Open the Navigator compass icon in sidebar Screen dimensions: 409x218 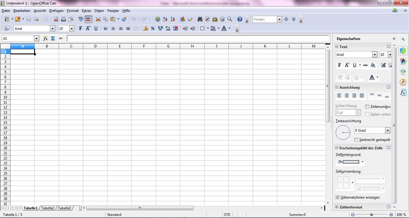(403, 82)
